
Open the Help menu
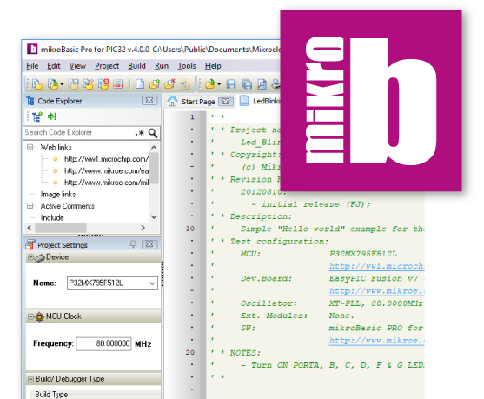click(x=213, y=66)
